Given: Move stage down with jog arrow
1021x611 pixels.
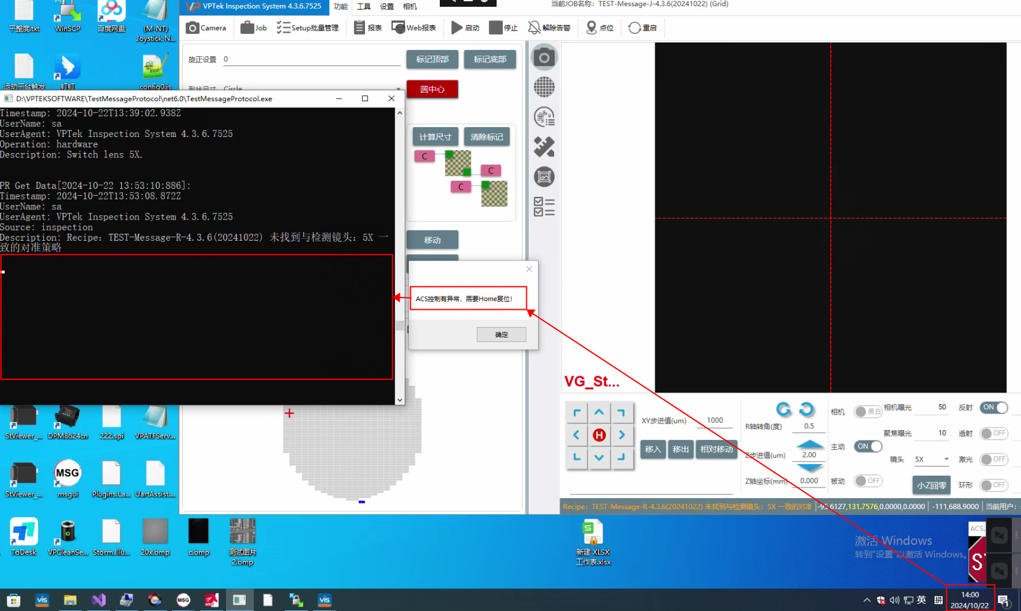Looking at the screenshot, I should coord(599,457).
